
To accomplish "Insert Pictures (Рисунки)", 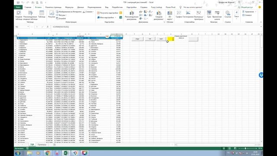I will pyautogui.click(x=52, y=14).
